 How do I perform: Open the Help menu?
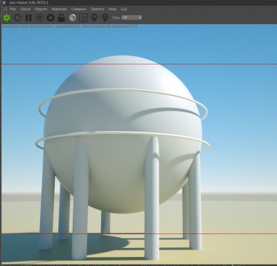(112, 9)
